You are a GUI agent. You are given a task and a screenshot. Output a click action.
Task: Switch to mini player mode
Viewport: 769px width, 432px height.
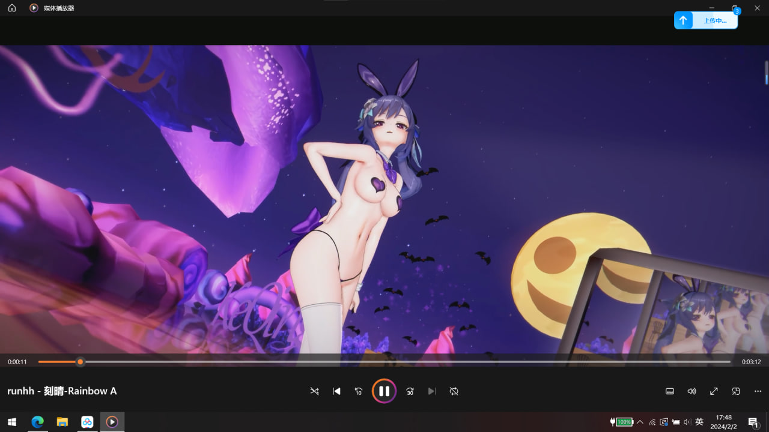(735, 391)
